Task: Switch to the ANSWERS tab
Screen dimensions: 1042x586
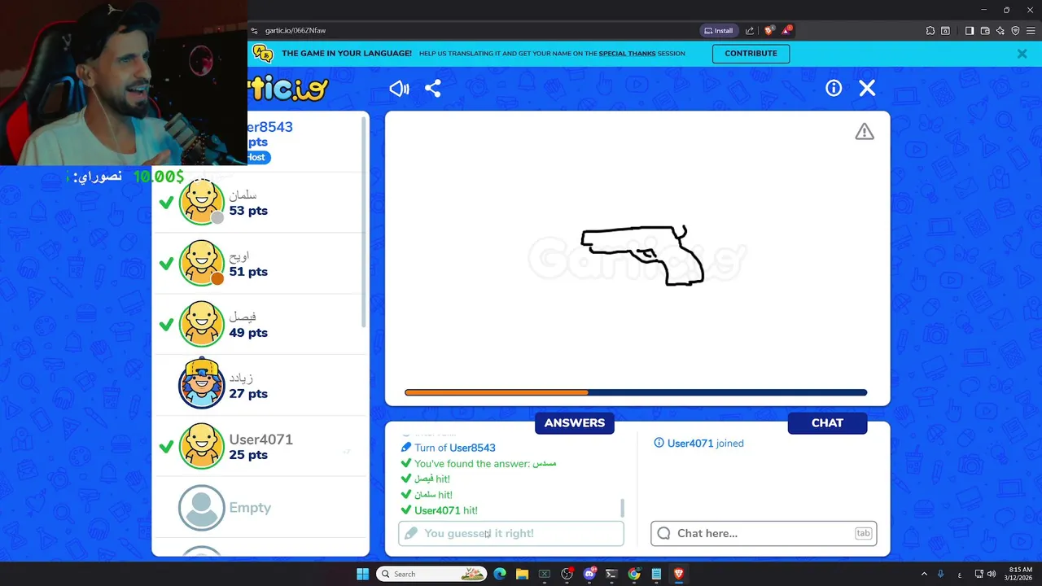Action: tap(575, 423)
